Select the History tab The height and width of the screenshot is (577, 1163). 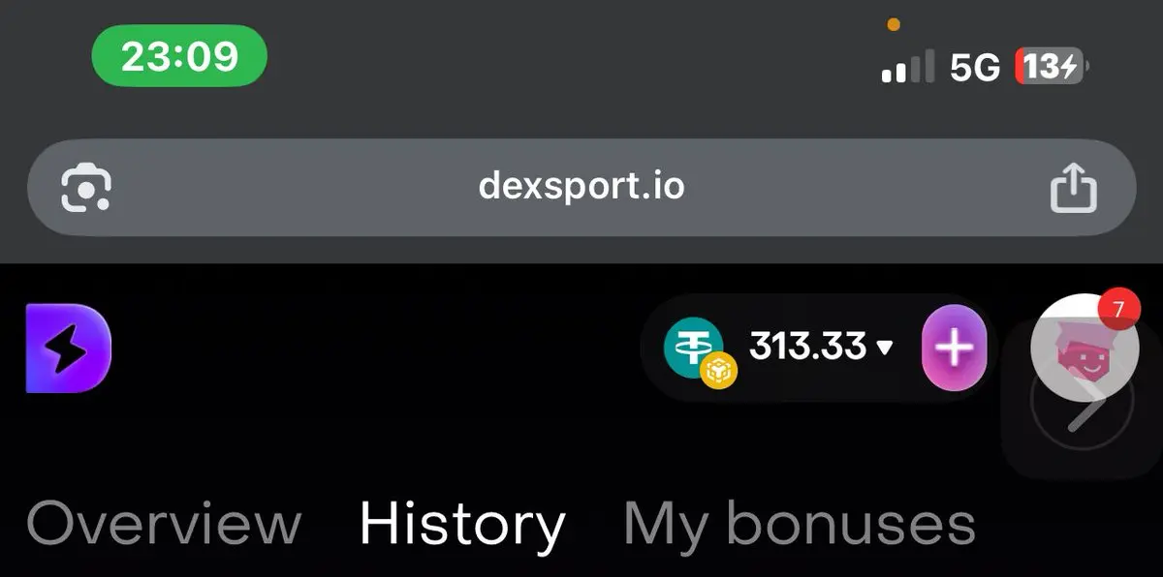[x=462, y=524]
